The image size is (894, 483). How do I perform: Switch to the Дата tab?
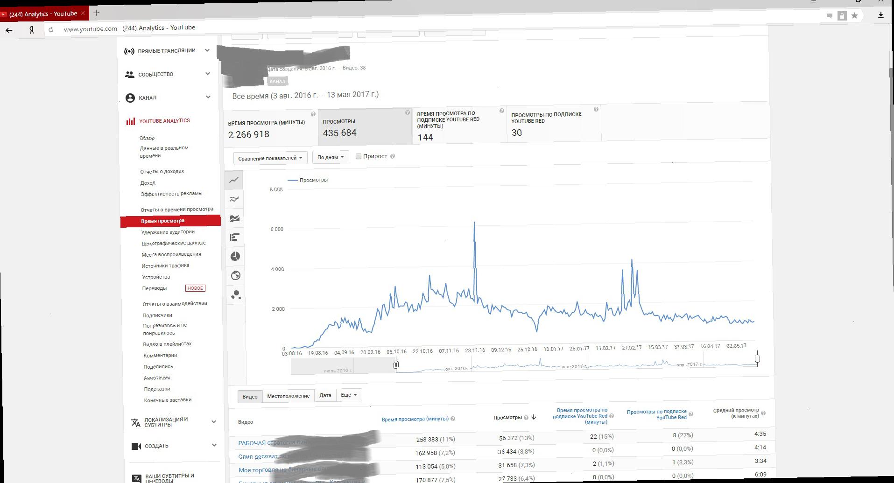click(x=325, y=395)
